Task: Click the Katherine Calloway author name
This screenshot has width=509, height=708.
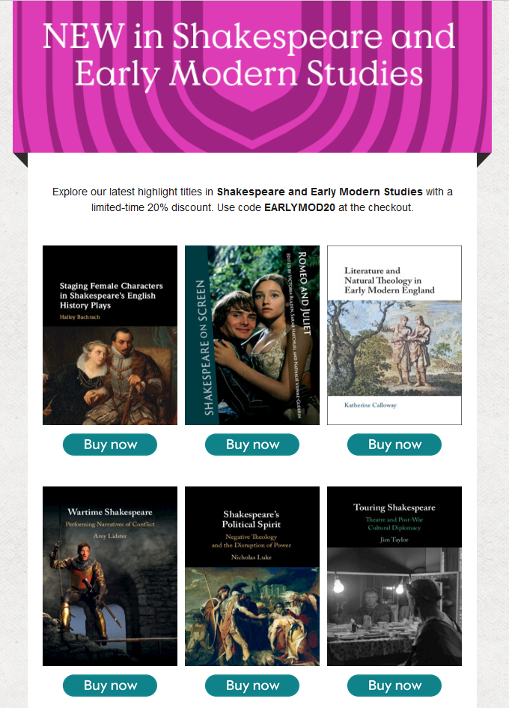Action: pos(371,405)
